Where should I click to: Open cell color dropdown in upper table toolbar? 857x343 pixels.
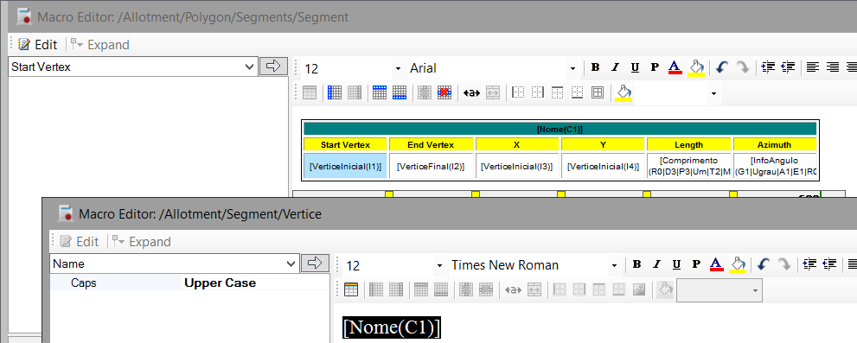click(x=713, y=94)
